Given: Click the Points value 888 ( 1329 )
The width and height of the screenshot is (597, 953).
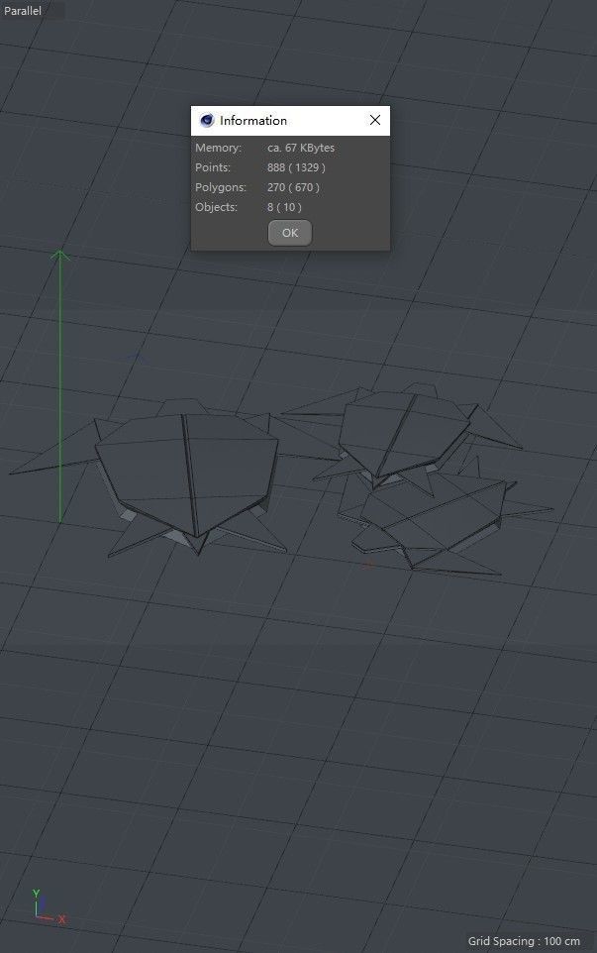Looking at the screenshot, I should point(296,167).
